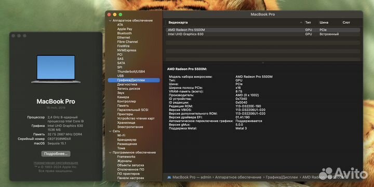Collapse Программное обеспечение section
This screenshot has width=374, height=187.
110,152
